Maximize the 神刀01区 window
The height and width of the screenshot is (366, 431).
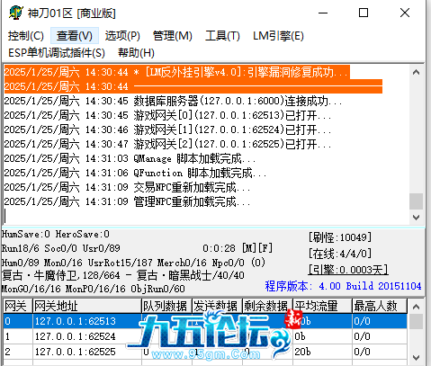[x=364, y=13]
